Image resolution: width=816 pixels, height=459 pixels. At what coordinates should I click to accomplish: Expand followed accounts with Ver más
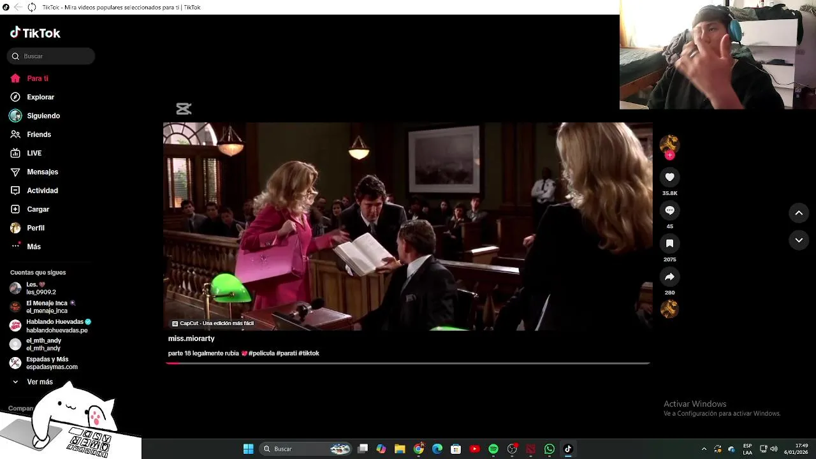pos(33,382)
